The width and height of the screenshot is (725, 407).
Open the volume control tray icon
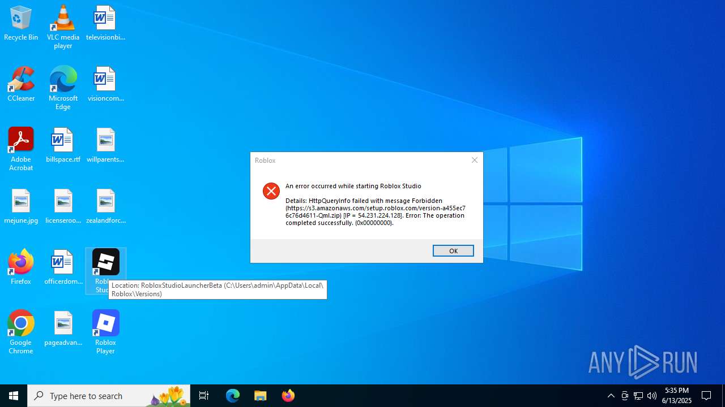tap(652, 396)
